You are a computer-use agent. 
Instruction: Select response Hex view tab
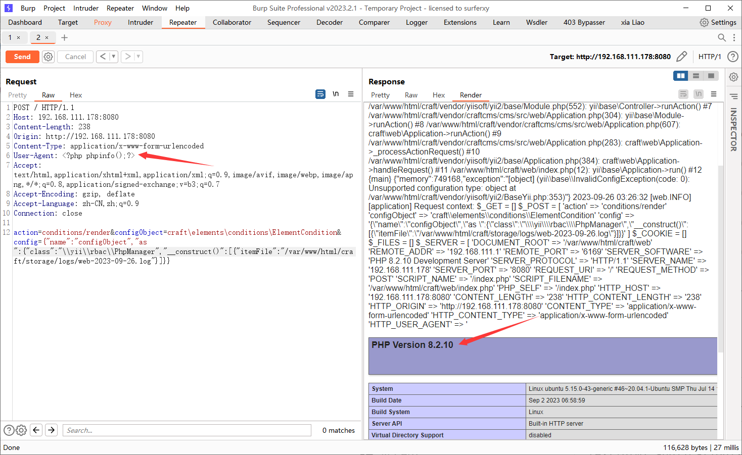pyautogui.click(x=439, y=95)
